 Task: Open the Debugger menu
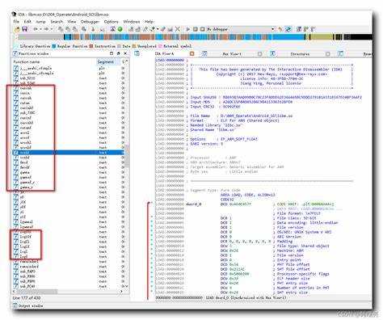(90, 21)
